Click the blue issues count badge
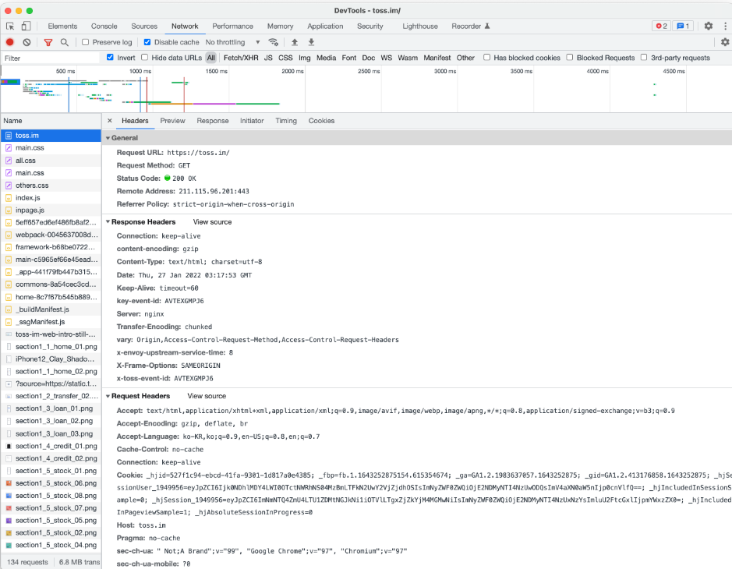 (683, 27)
